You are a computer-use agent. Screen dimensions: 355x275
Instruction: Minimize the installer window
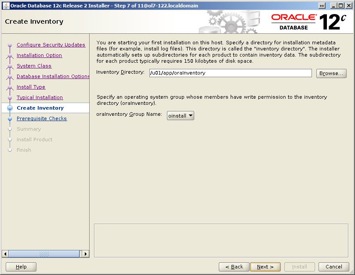[x=333, y=6]
